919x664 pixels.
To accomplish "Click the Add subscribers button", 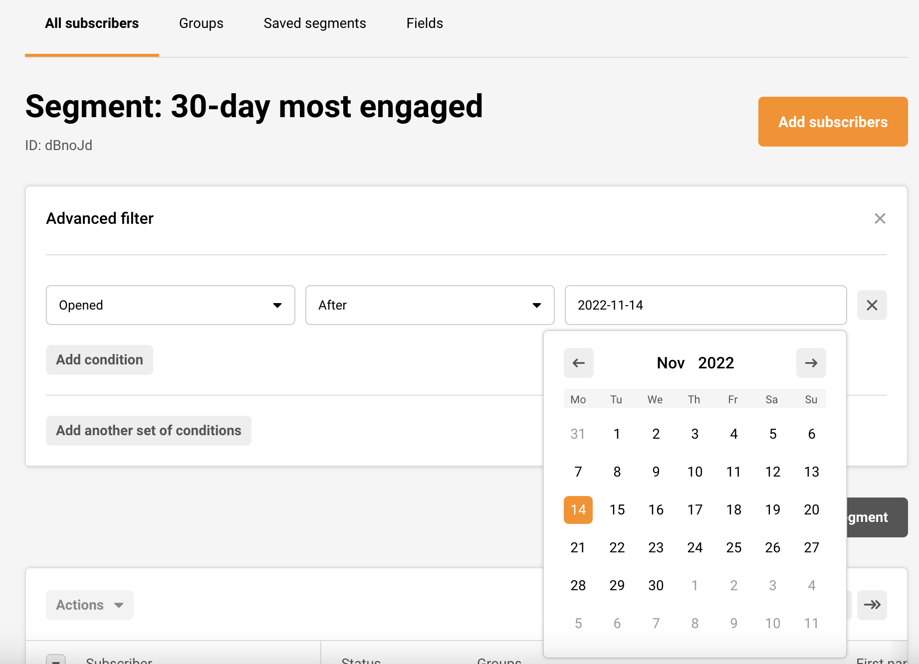I will coord(833,122).
